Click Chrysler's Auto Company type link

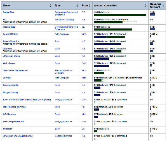[62, 78]
